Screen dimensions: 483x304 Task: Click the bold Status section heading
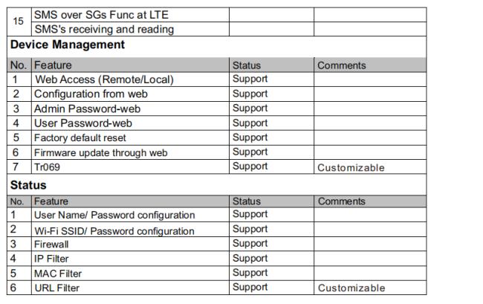click(28, 185)
